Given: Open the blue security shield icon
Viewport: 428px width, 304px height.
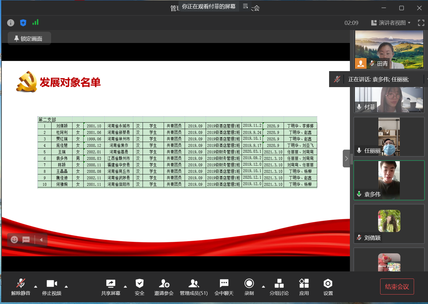Looking at the screenshot, I should click(x=23, y=23).
